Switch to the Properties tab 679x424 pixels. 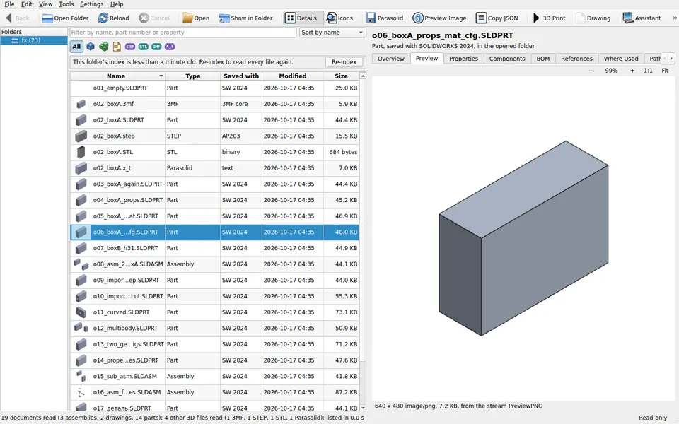tap(463, 59)
